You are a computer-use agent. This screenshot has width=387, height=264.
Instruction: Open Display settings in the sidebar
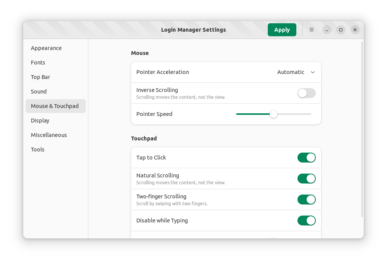click(40, 121)
